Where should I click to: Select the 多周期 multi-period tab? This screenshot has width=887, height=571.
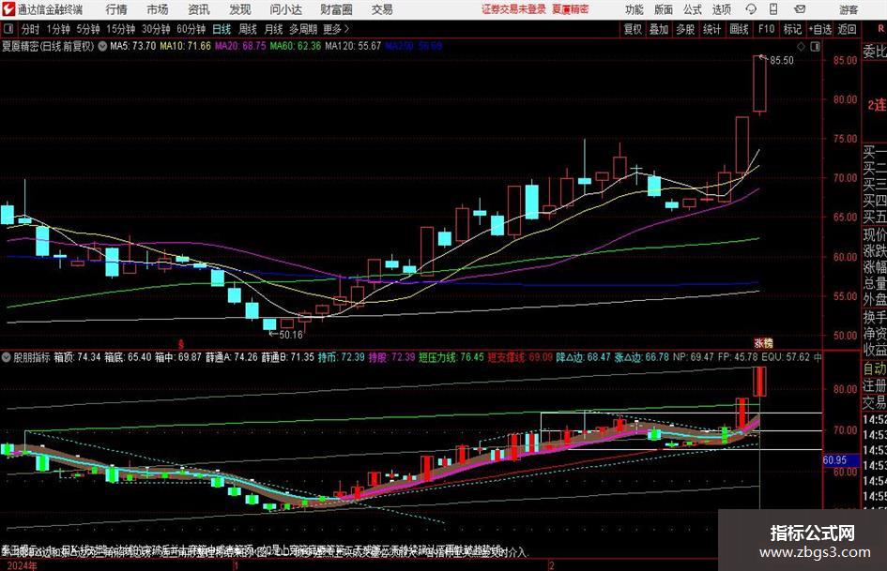tap(303, 29)
